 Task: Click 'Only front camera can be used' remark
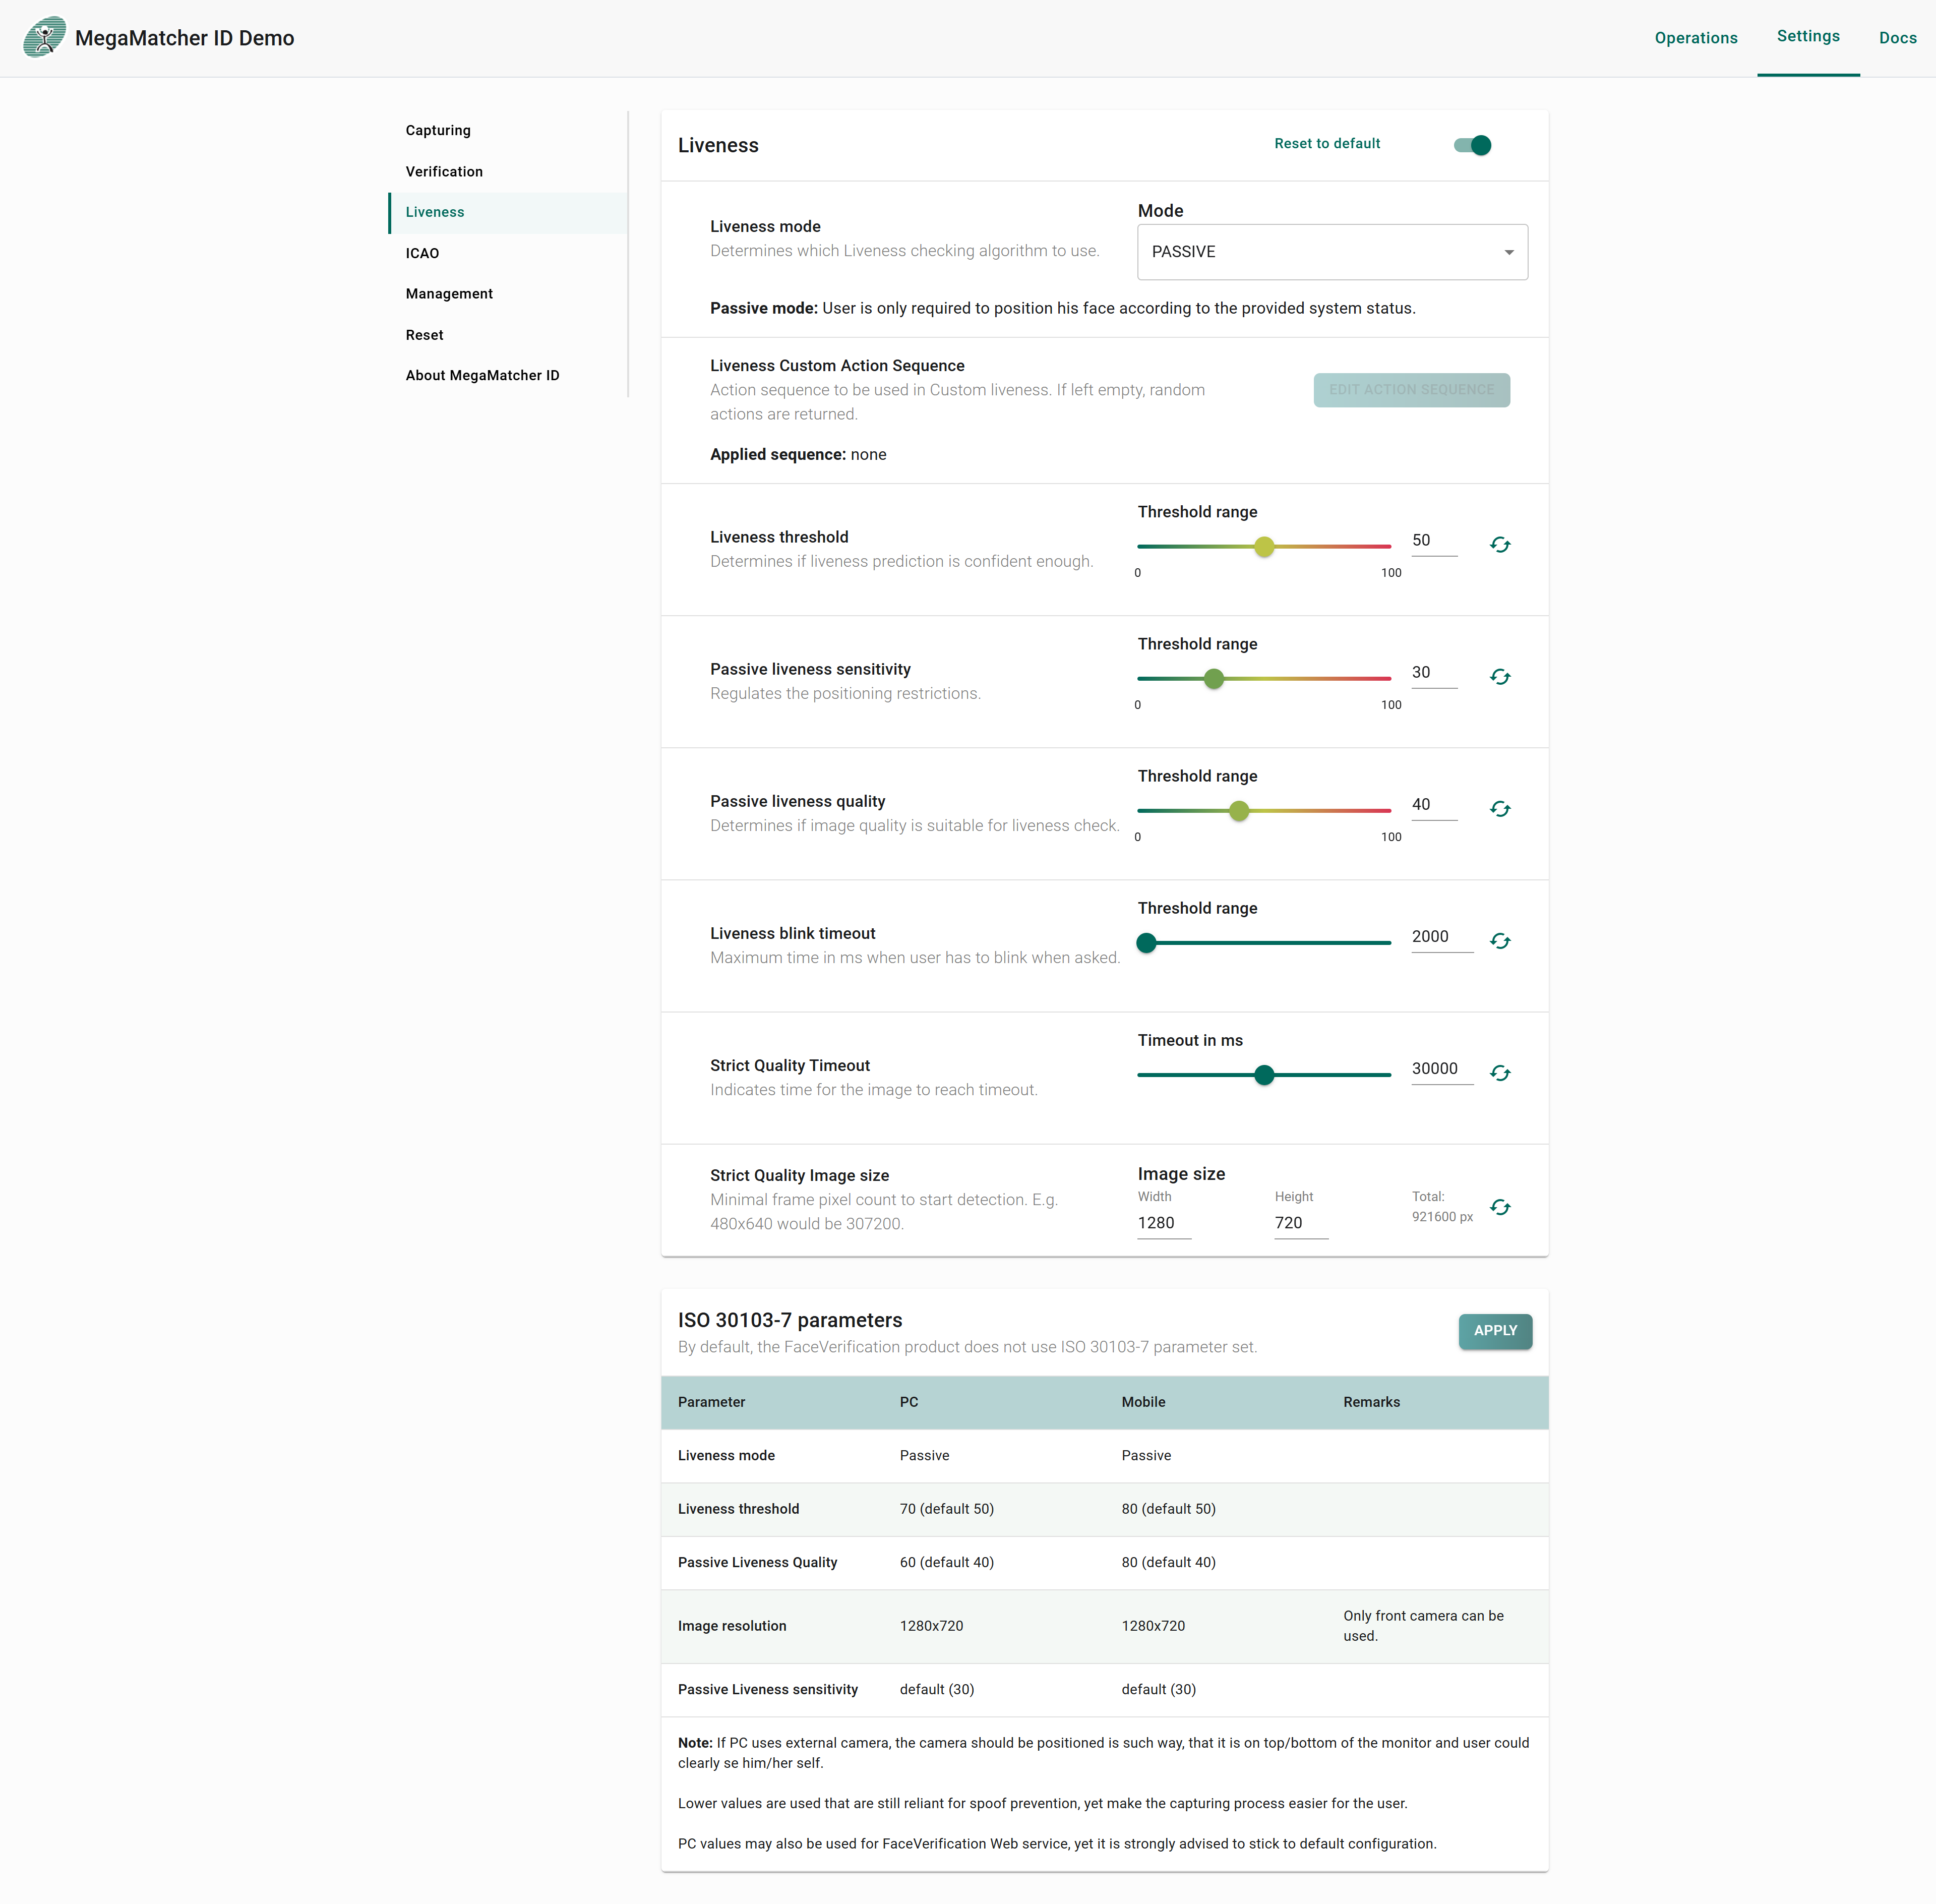pyautogui.click(x=1423, y=1626)
